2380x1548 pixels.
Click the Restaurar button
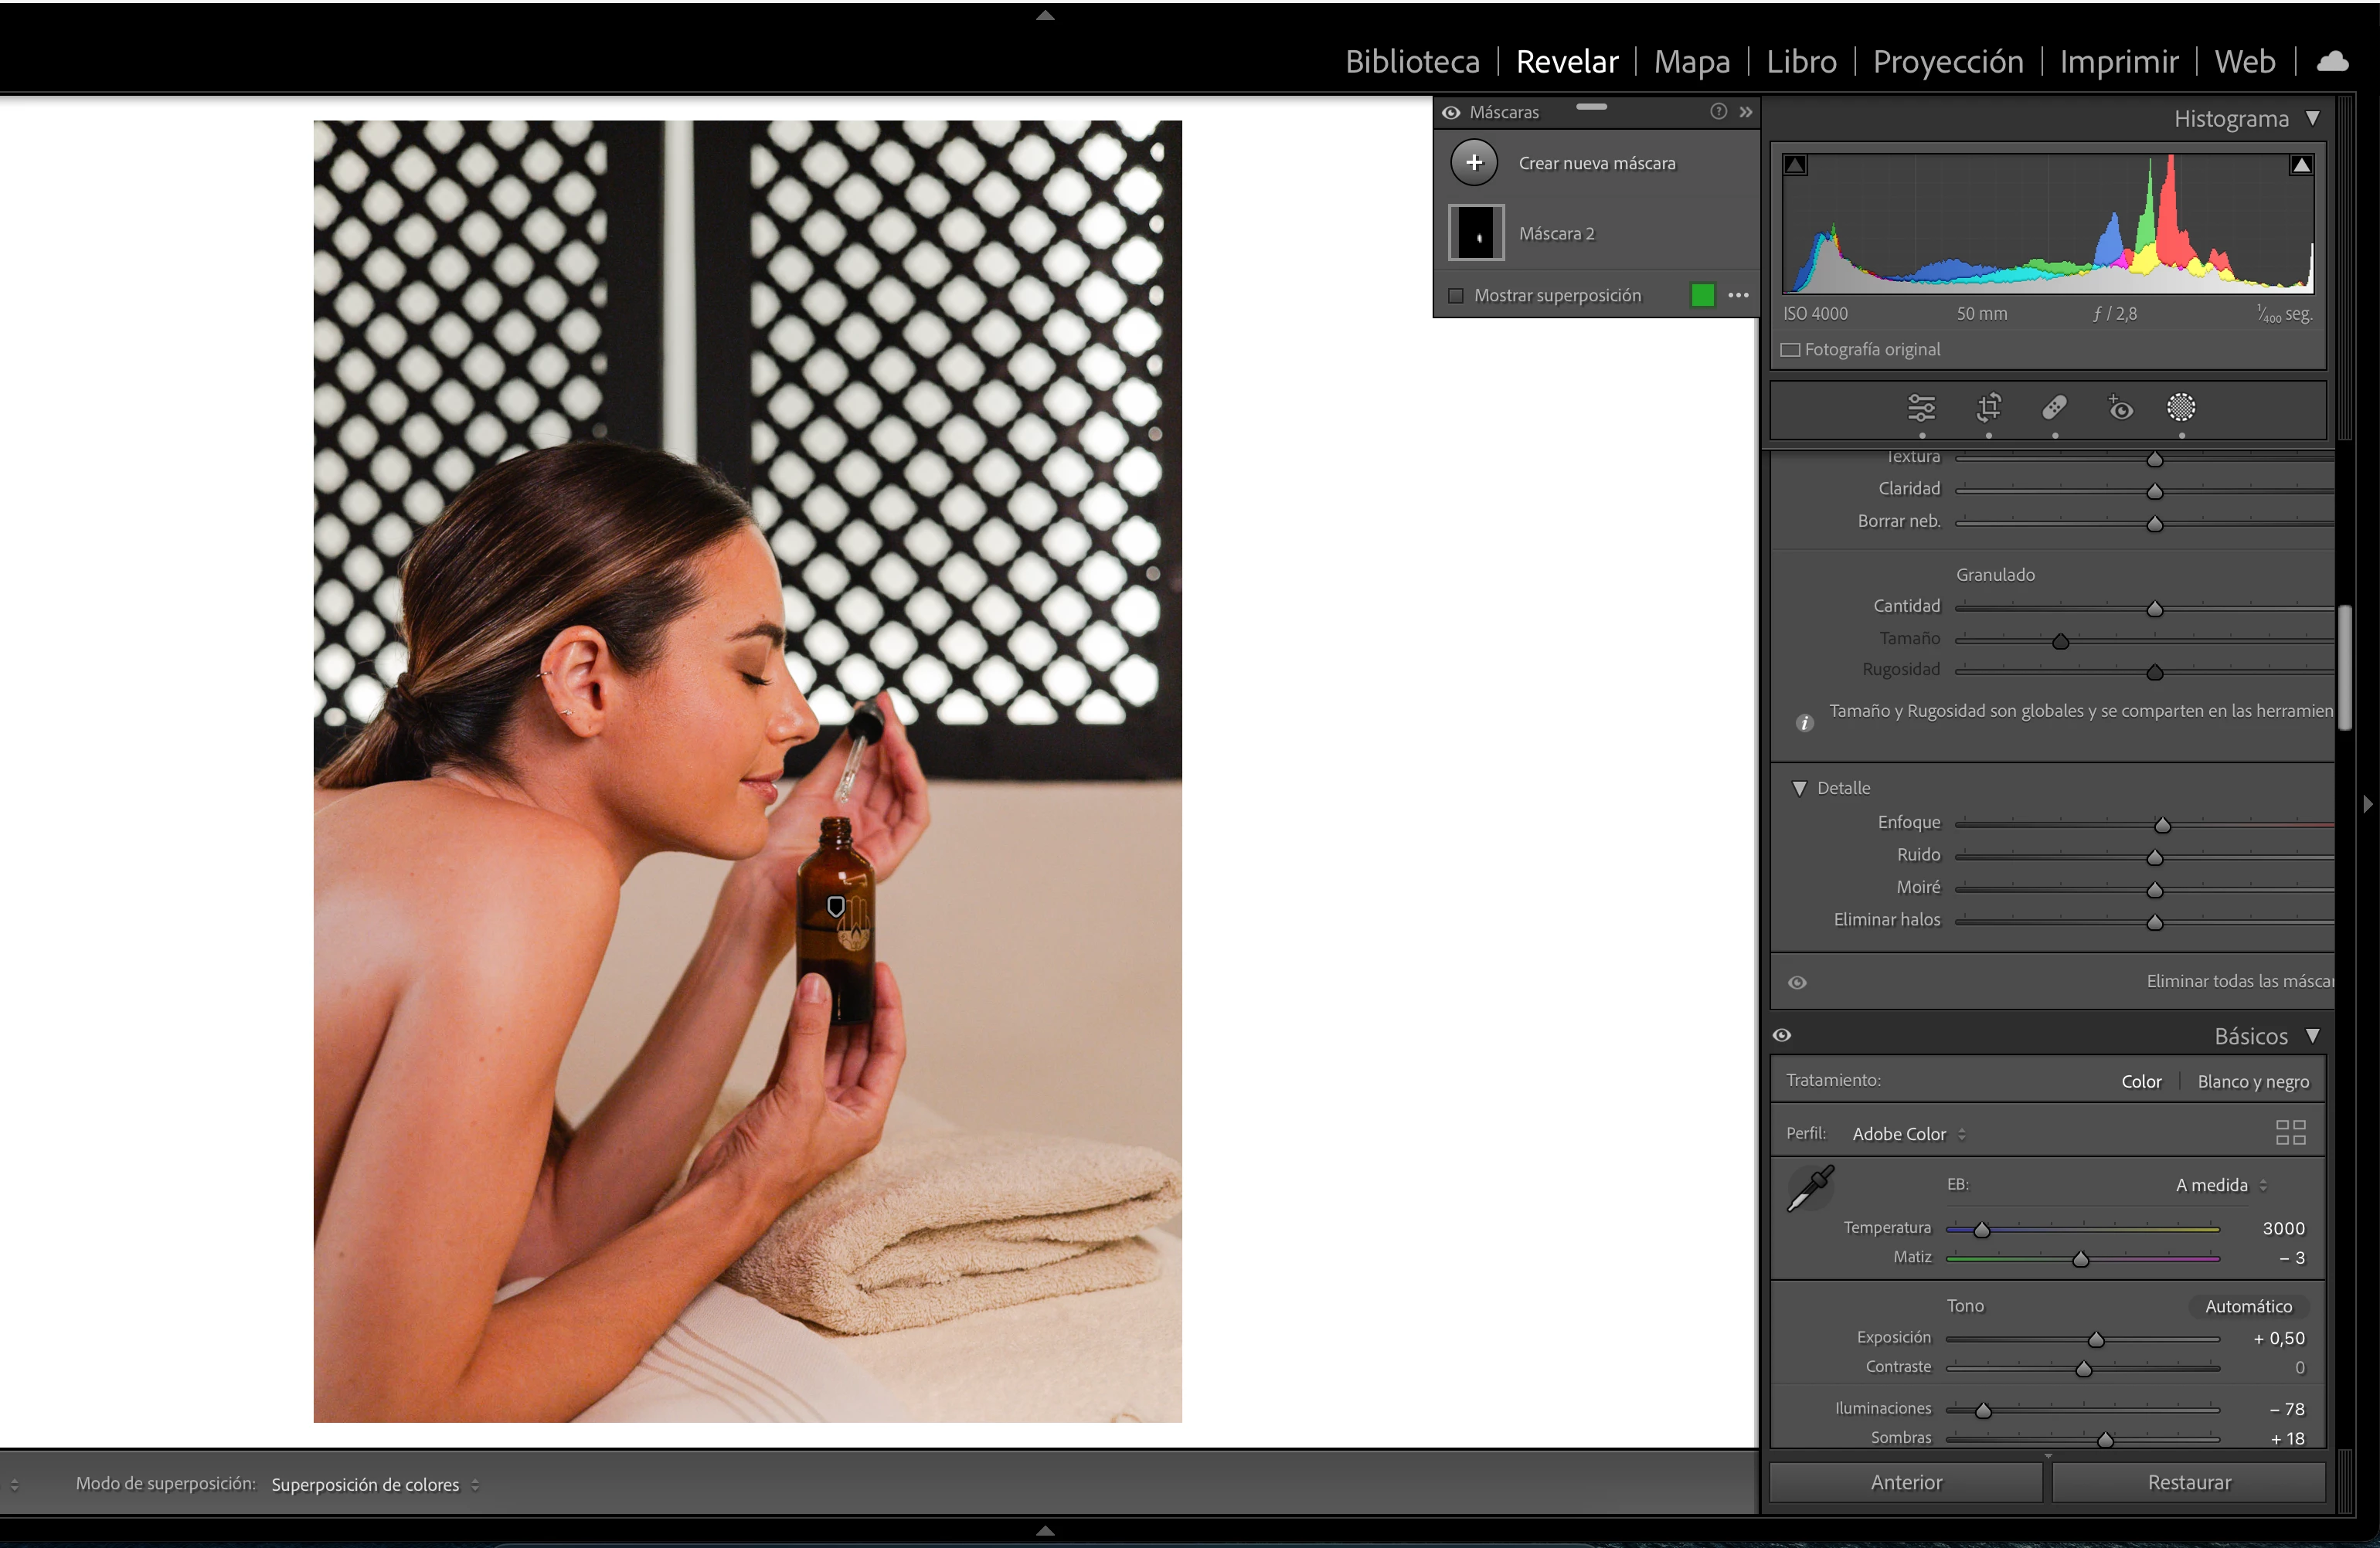[x=2188, y=1482]
